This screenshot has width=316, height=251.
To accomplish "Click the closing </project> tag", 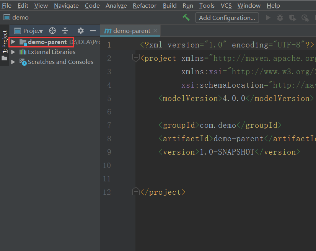I will pos(163,192).
